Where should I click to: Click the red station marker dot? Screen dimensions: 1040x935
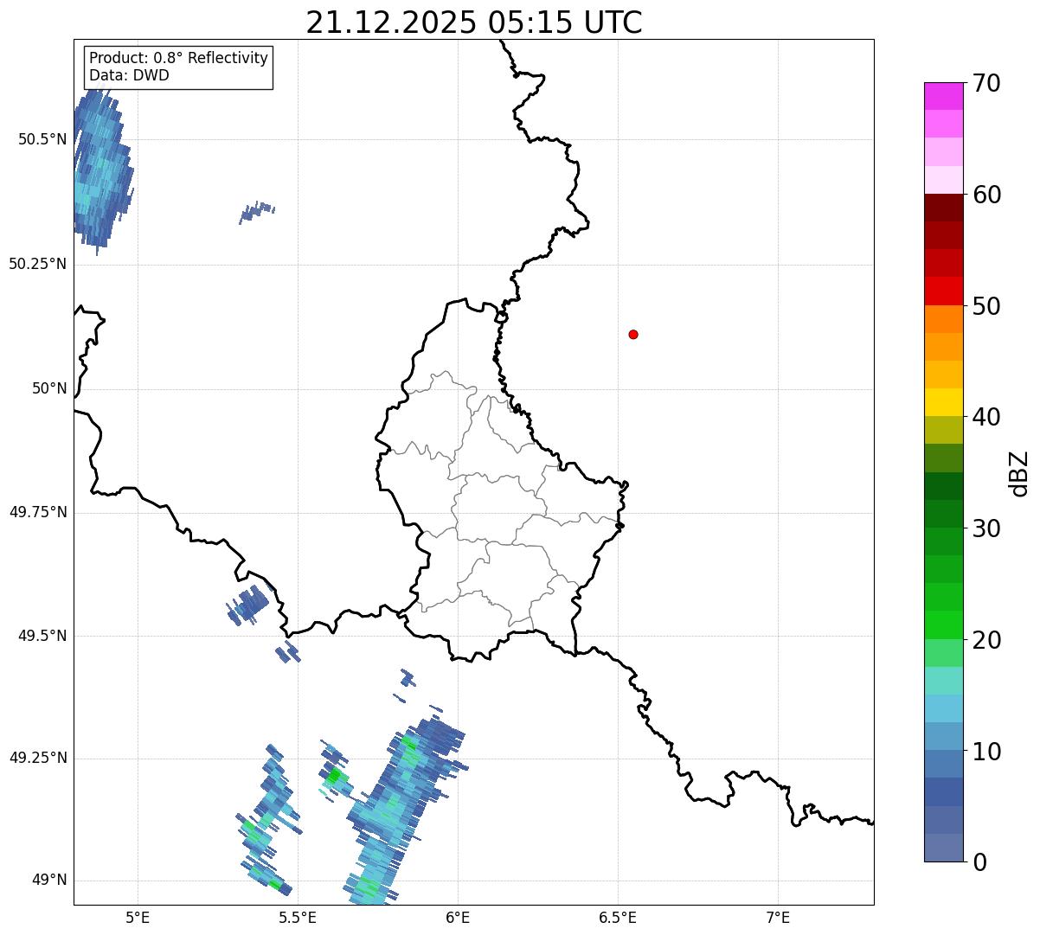coord(633,334)
